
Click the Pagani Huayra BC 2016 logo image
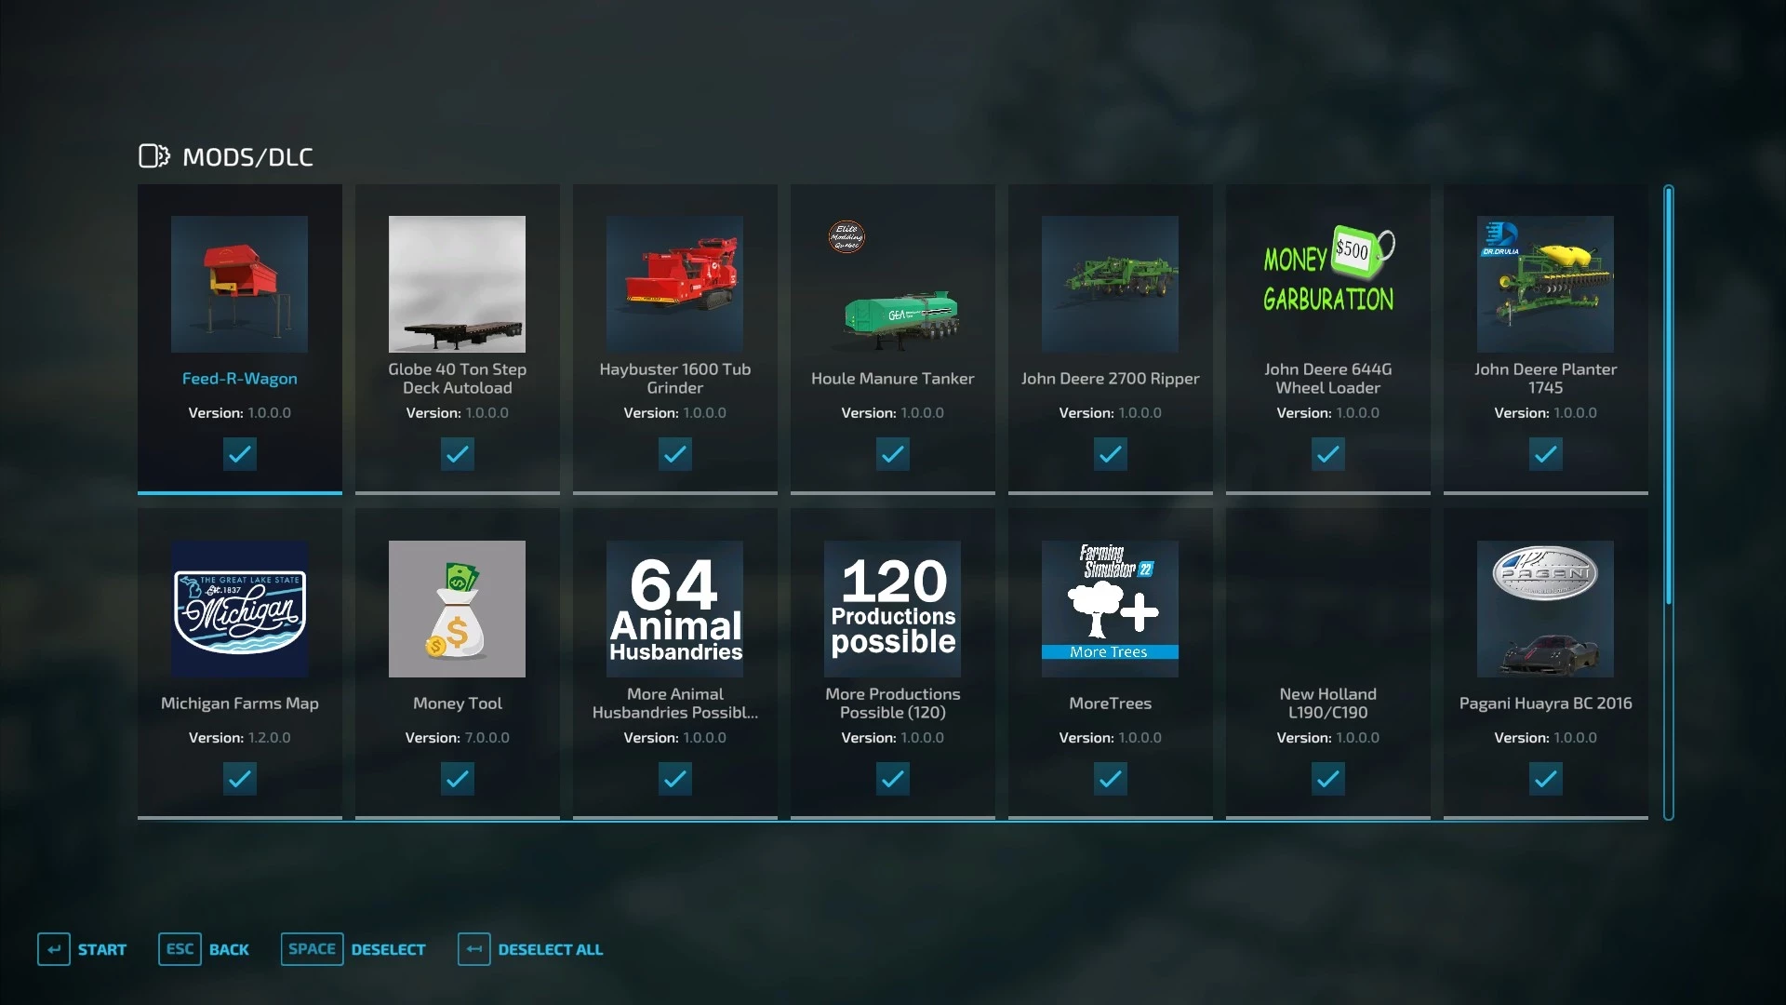pyautogui.click(x=1545, y=609)
